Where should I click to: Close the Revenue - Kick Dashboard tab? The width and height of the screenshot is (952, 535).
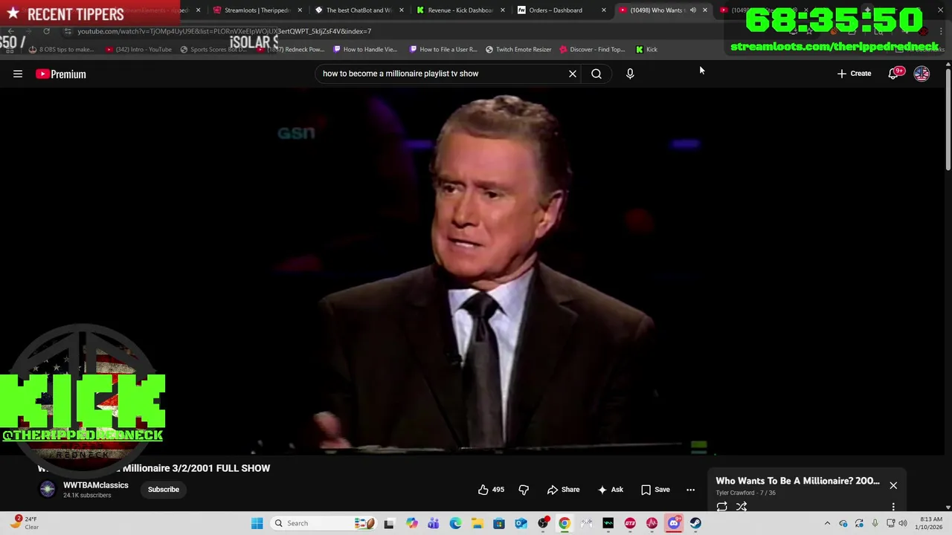(x=503, y=10)
